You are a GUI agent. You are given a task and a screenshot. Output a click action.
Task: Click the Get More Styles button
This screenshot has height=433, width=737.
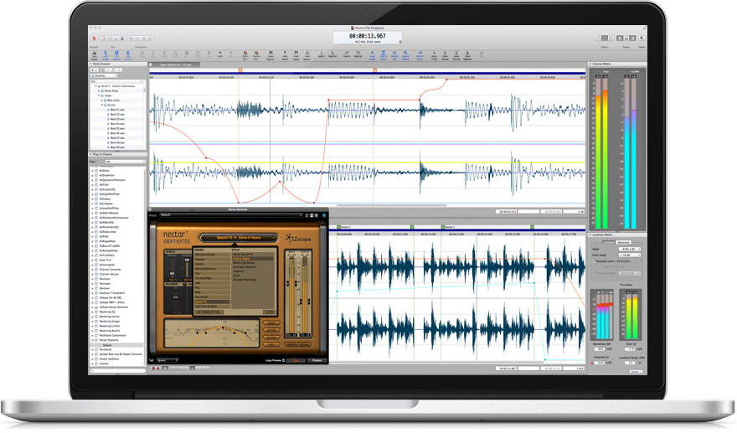[209, 312]
